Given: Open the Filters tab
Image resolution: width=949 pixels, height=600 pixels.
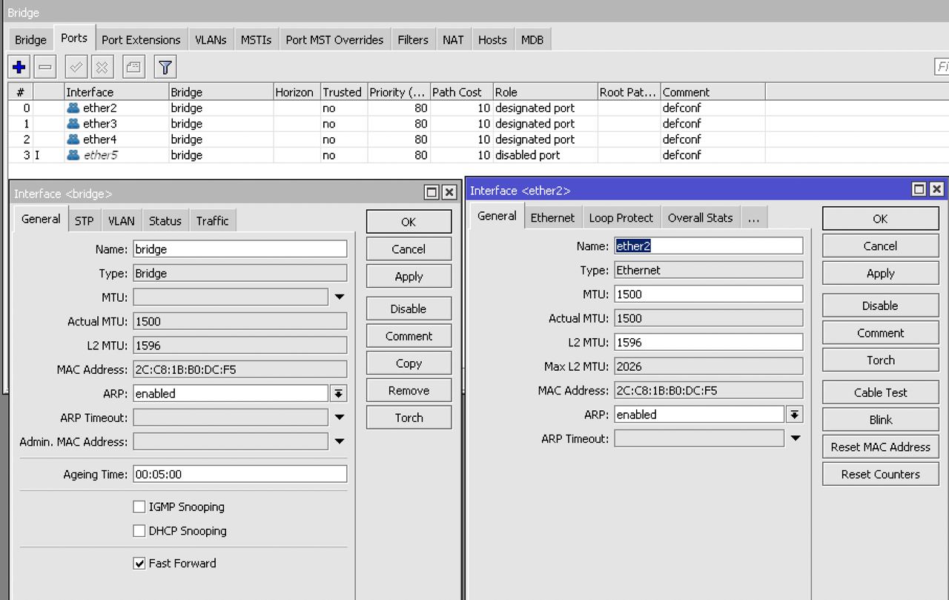Looking at the screenshot, I should pos(413,39).
